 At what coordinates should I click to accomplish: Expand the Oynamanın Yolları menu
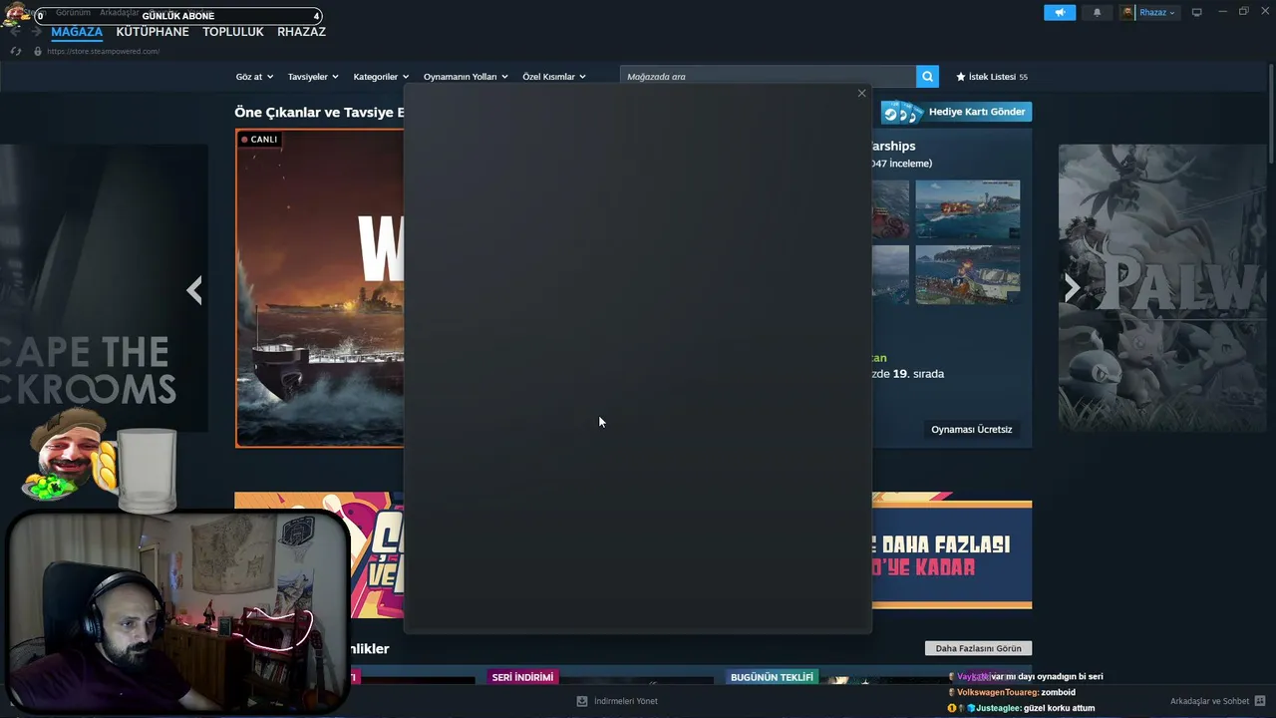[466, 77]
